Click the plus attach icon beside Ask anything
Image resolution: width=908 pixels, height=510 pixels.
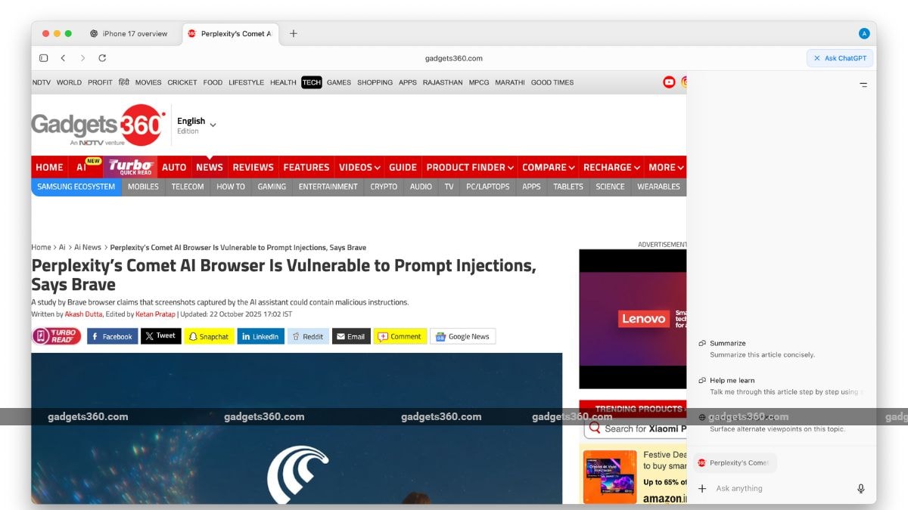(x=701, y=489)
